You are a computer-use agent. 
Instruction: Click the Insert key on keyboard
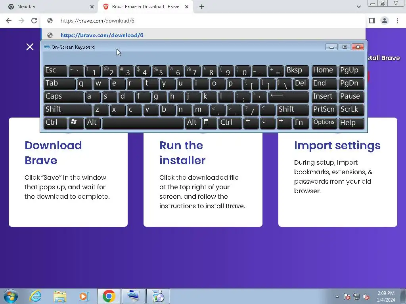(324, 97)
